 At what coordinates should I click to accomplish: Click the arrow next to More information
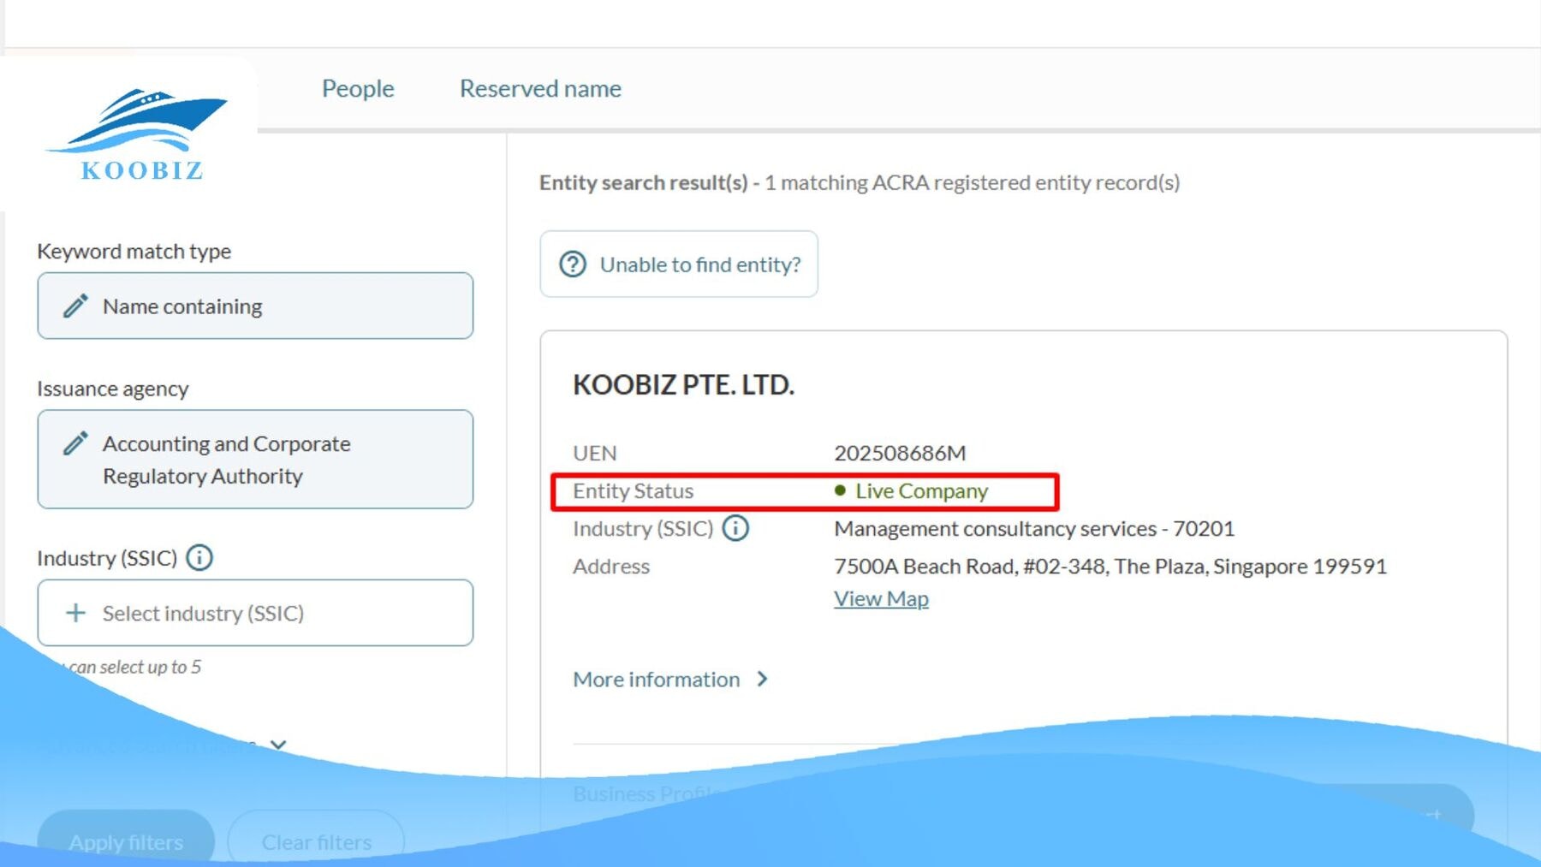pos(763,680)
